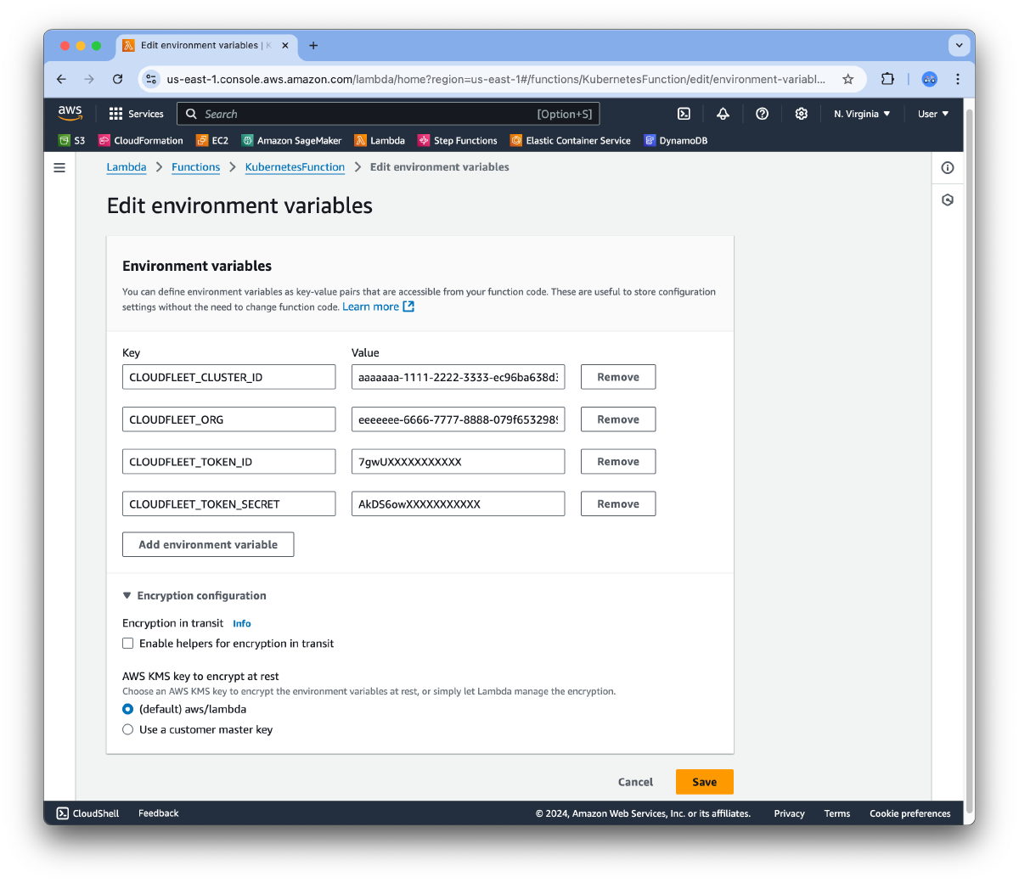The image size is (1019, 883).
Task: Save the environment variables
Action: pyautogui.click(x=705, y=782)
